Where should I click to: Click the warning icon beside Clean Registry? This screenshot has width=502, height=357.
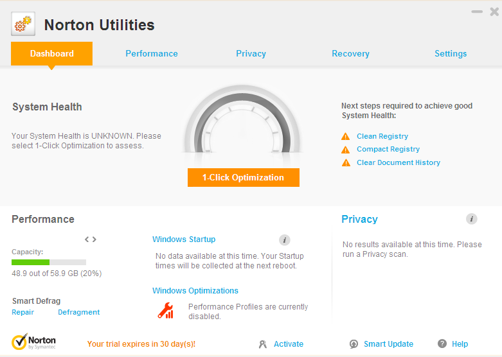(x=346, y=136)
